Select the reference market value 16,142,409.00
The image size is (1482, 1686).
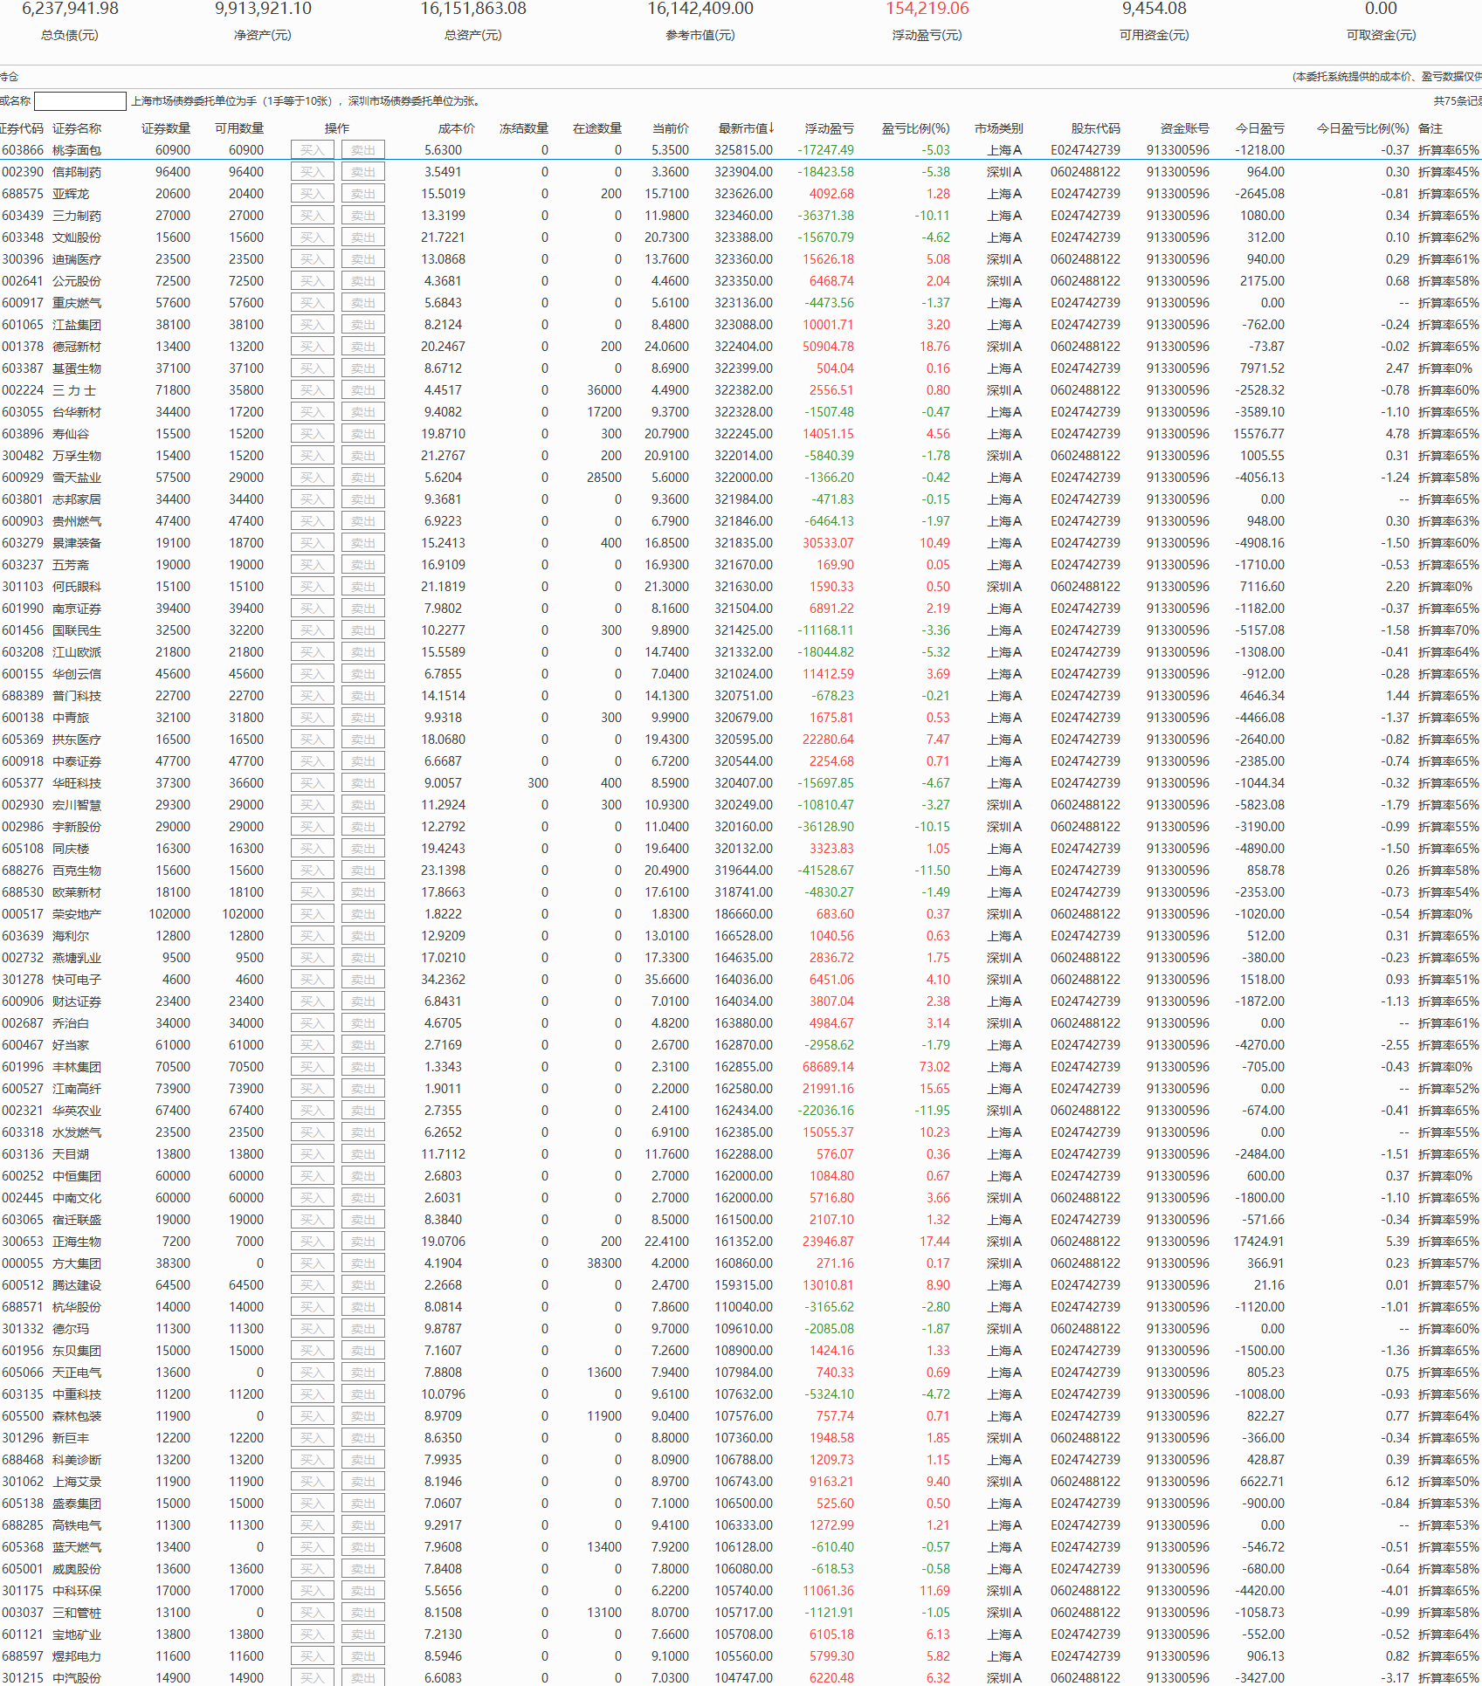[x=700, y=9]
